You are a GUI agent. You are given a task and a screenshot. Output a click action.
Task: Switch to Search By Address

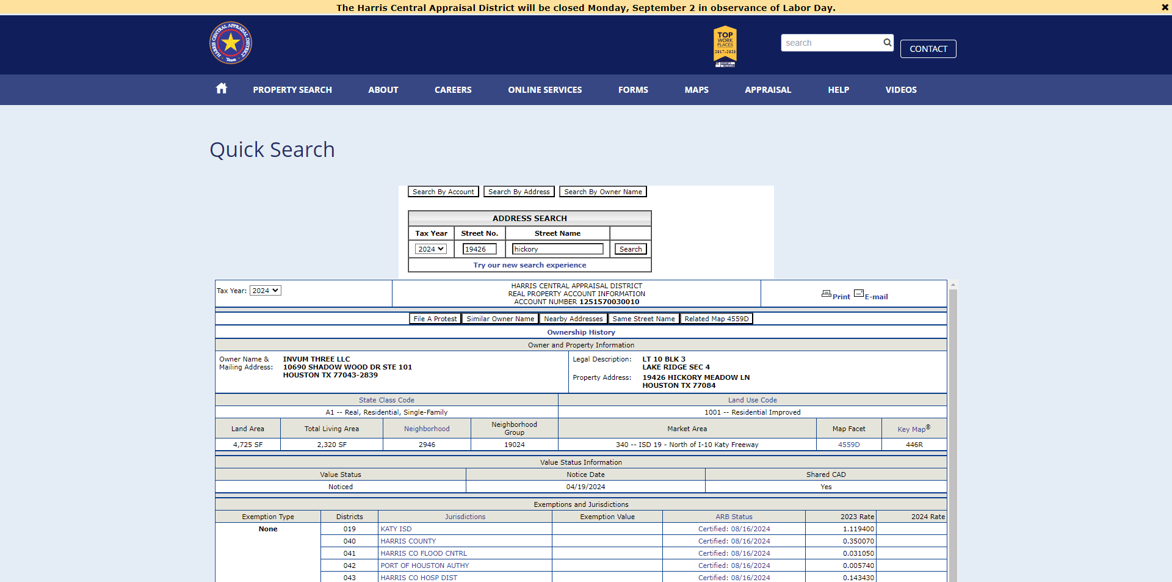click(x=519, y=192)
